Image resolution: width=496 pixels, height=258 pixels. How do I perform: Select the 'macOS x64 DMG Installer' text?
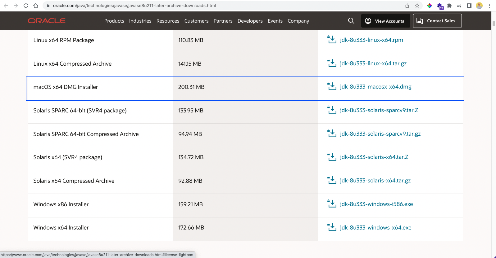pos(66,87)
